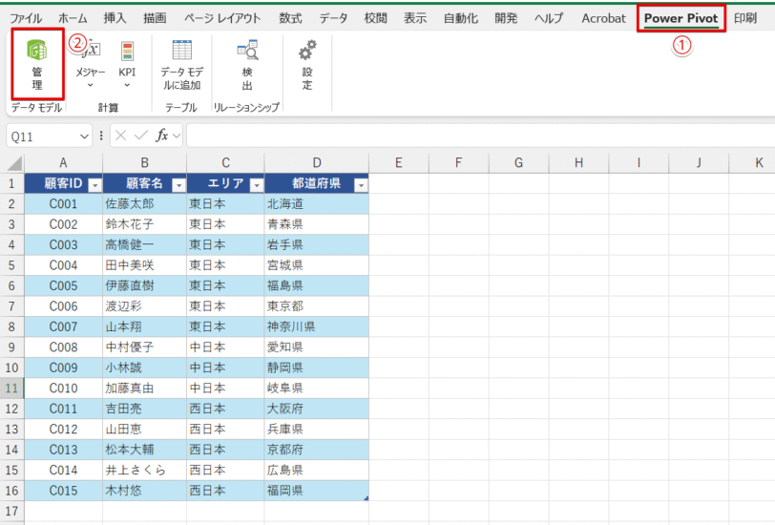Select cell 福岡県

[316, 491]
